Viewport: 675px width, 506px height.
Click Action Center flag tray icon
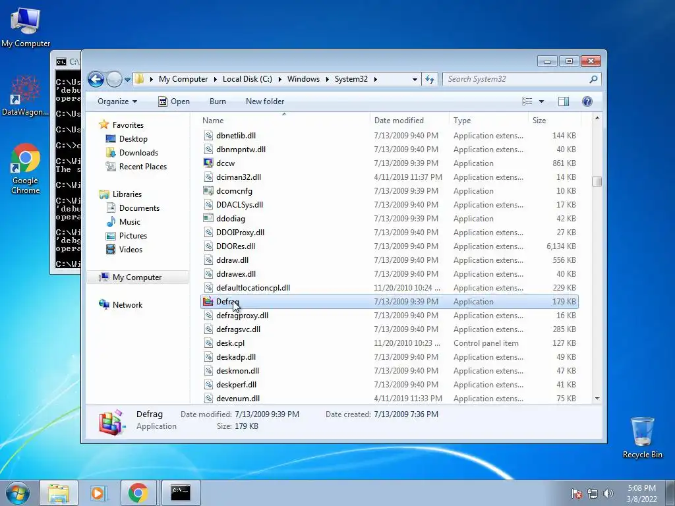click(x=576, y=493)
